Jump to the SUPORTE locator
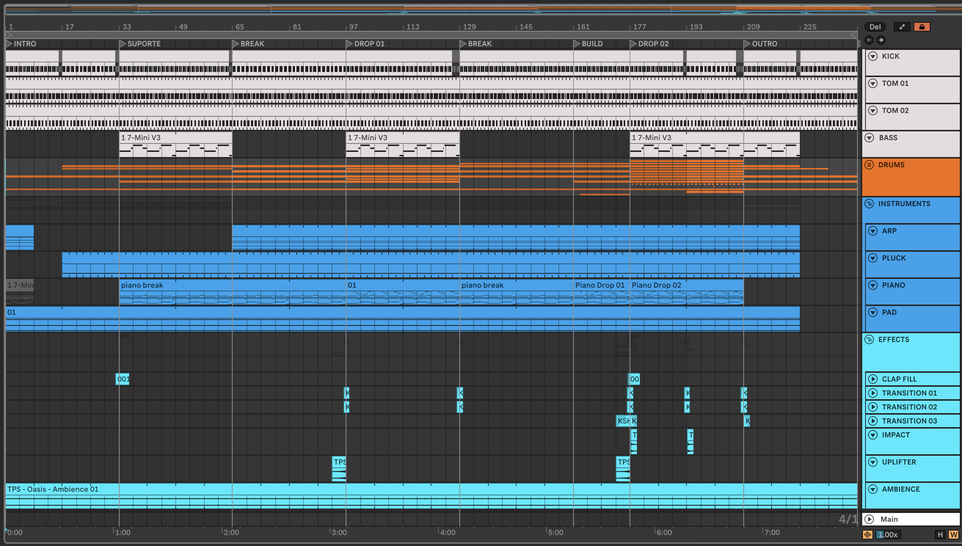The height and width of the screenshot is (546, 962). point(140,44)
